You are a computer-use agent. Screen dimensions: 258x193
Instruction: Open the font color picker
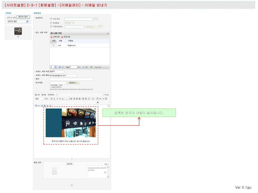[x=63, y=99]
